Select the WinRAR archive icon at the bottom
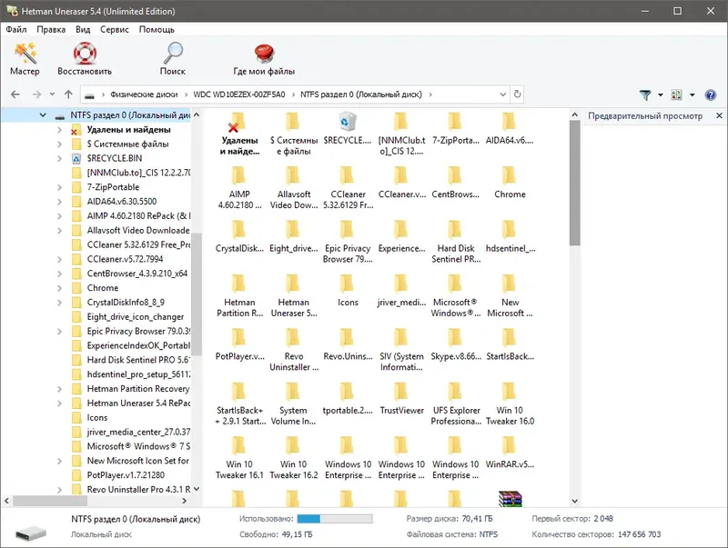The height and width of the screenshot is (548, 728). (510, 499)
